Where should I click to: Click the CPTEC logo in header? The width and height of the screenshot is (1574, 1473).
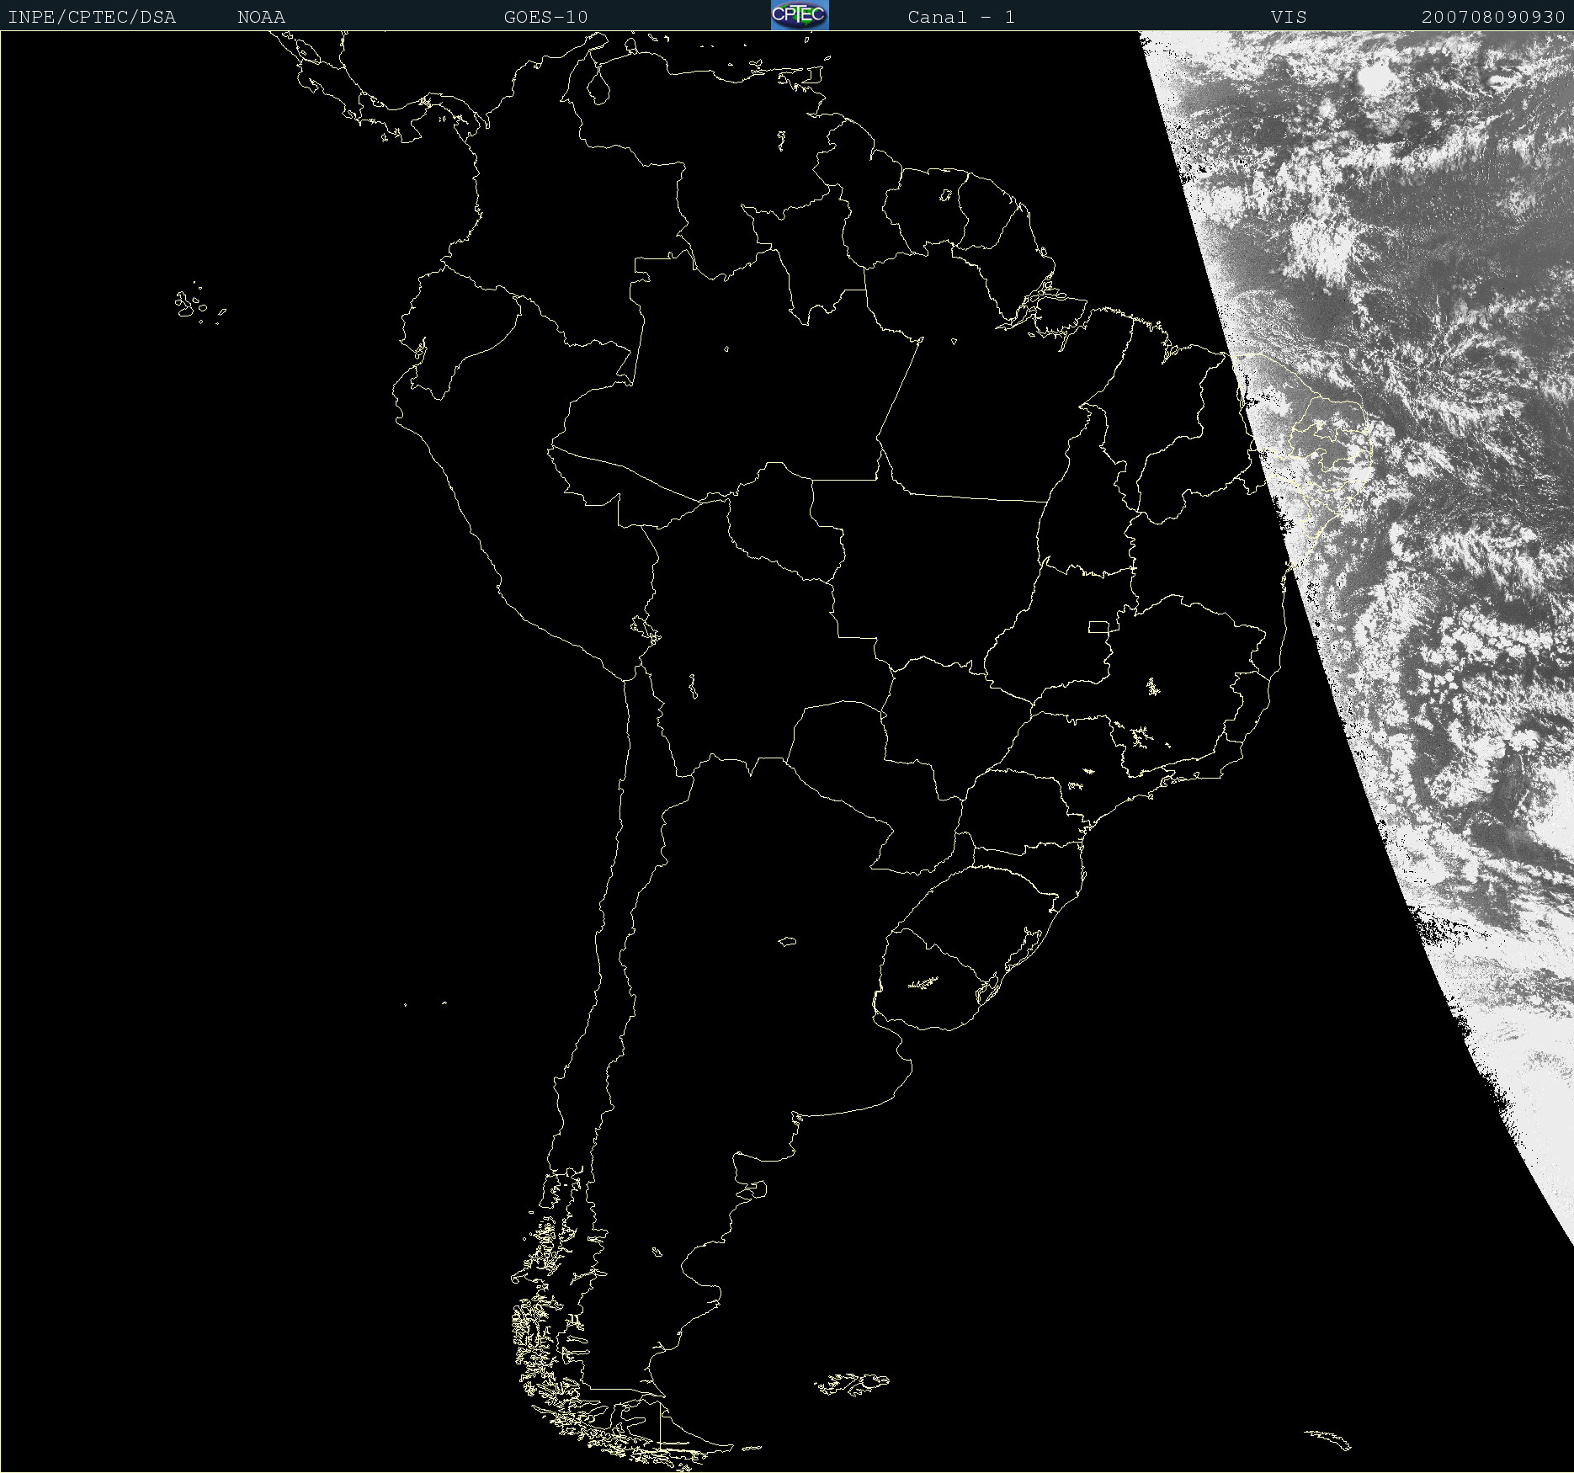click(x=800, y=15)
